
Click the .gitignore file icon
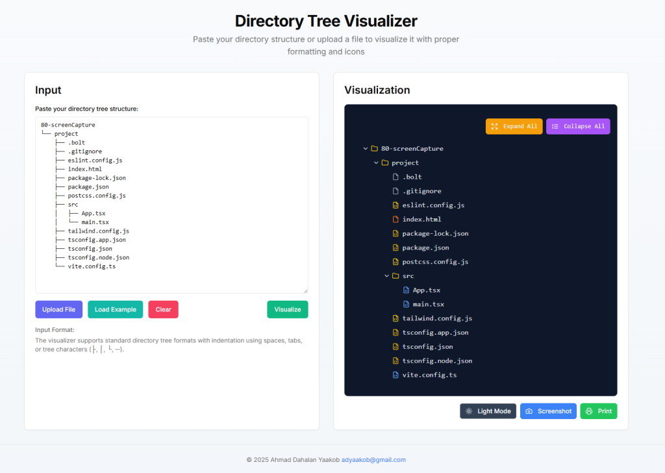coord(395,191)
